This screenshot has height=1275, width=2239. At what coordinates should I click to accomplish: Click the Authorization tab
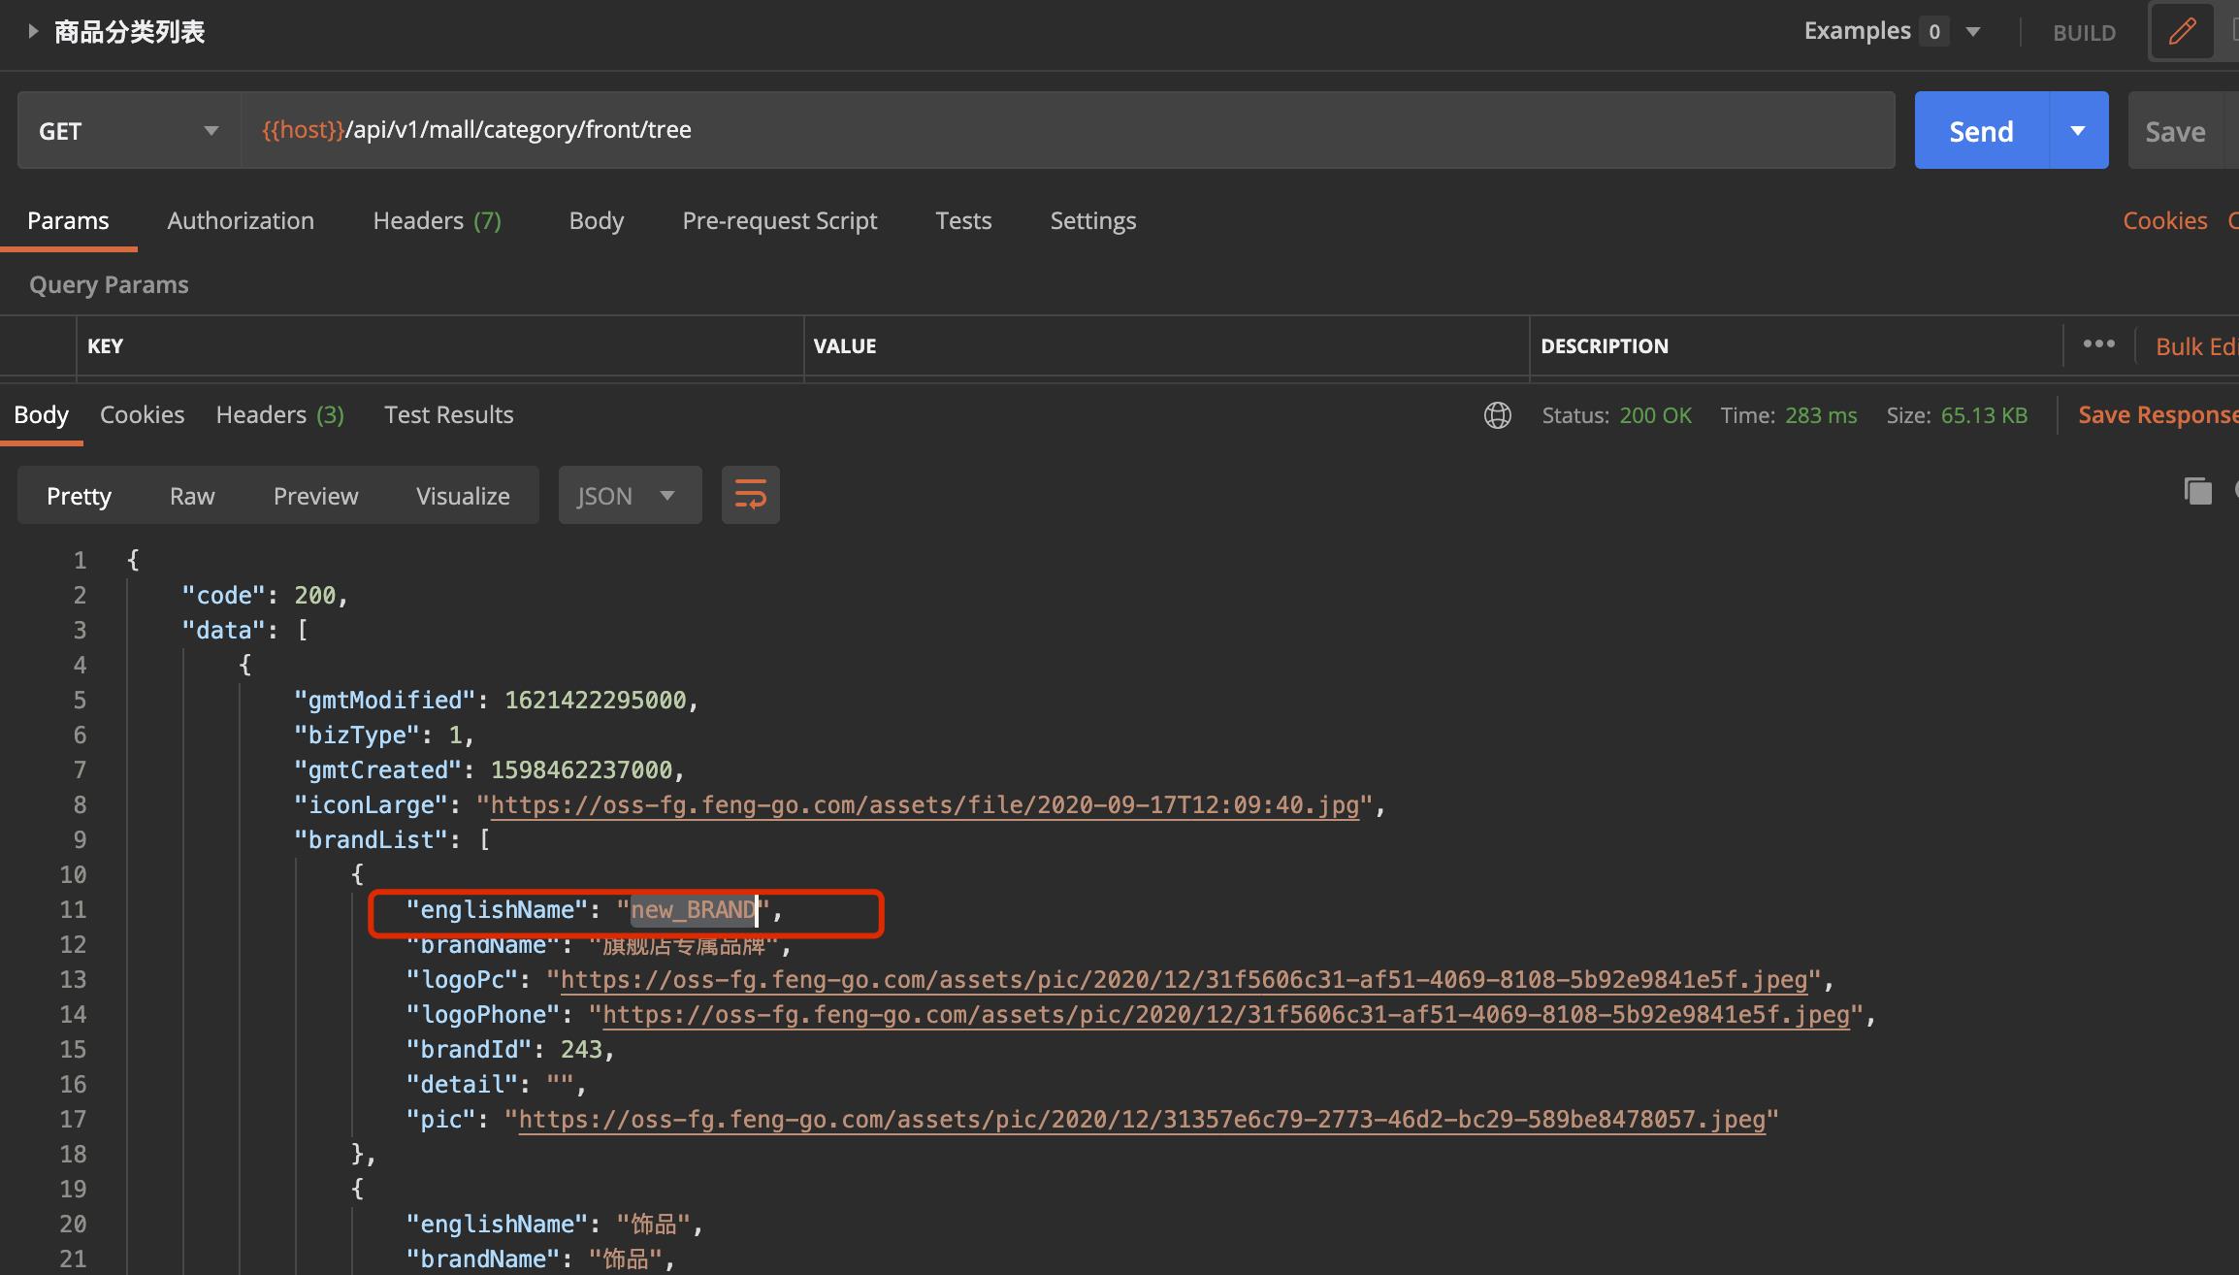point(240,218)
